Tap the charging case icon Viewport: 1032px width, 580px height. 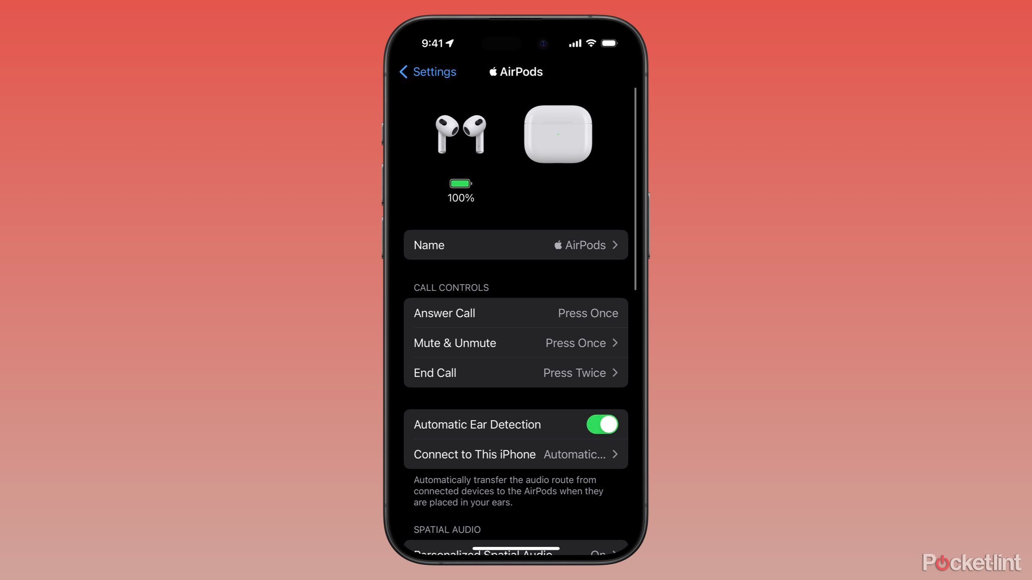[x=558, y=134]
